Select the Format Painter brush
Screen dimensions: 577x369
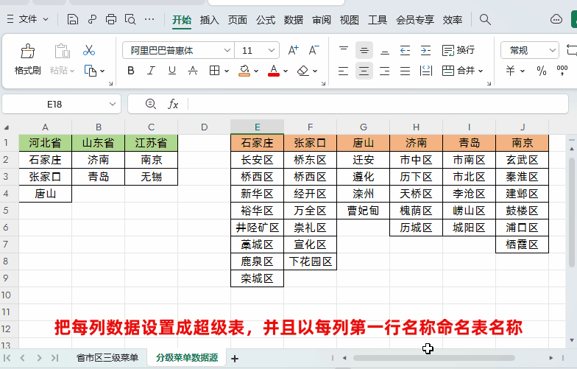tap(28, 52)
